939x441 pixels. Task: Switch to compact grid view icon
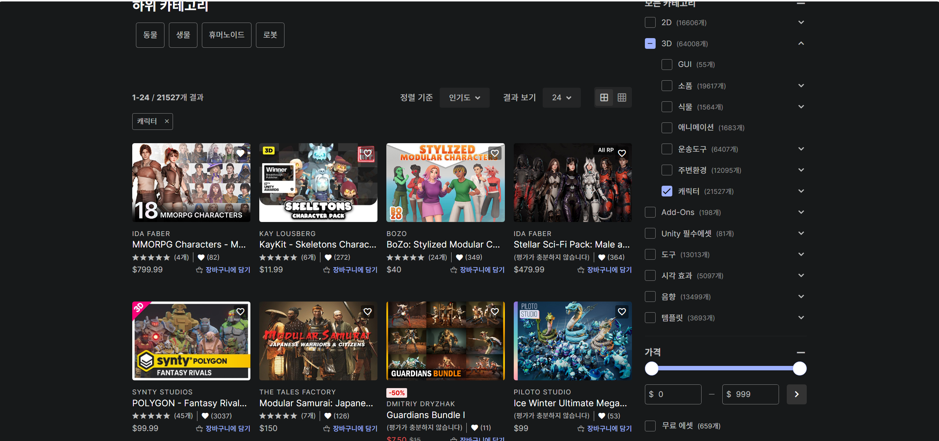622,98
